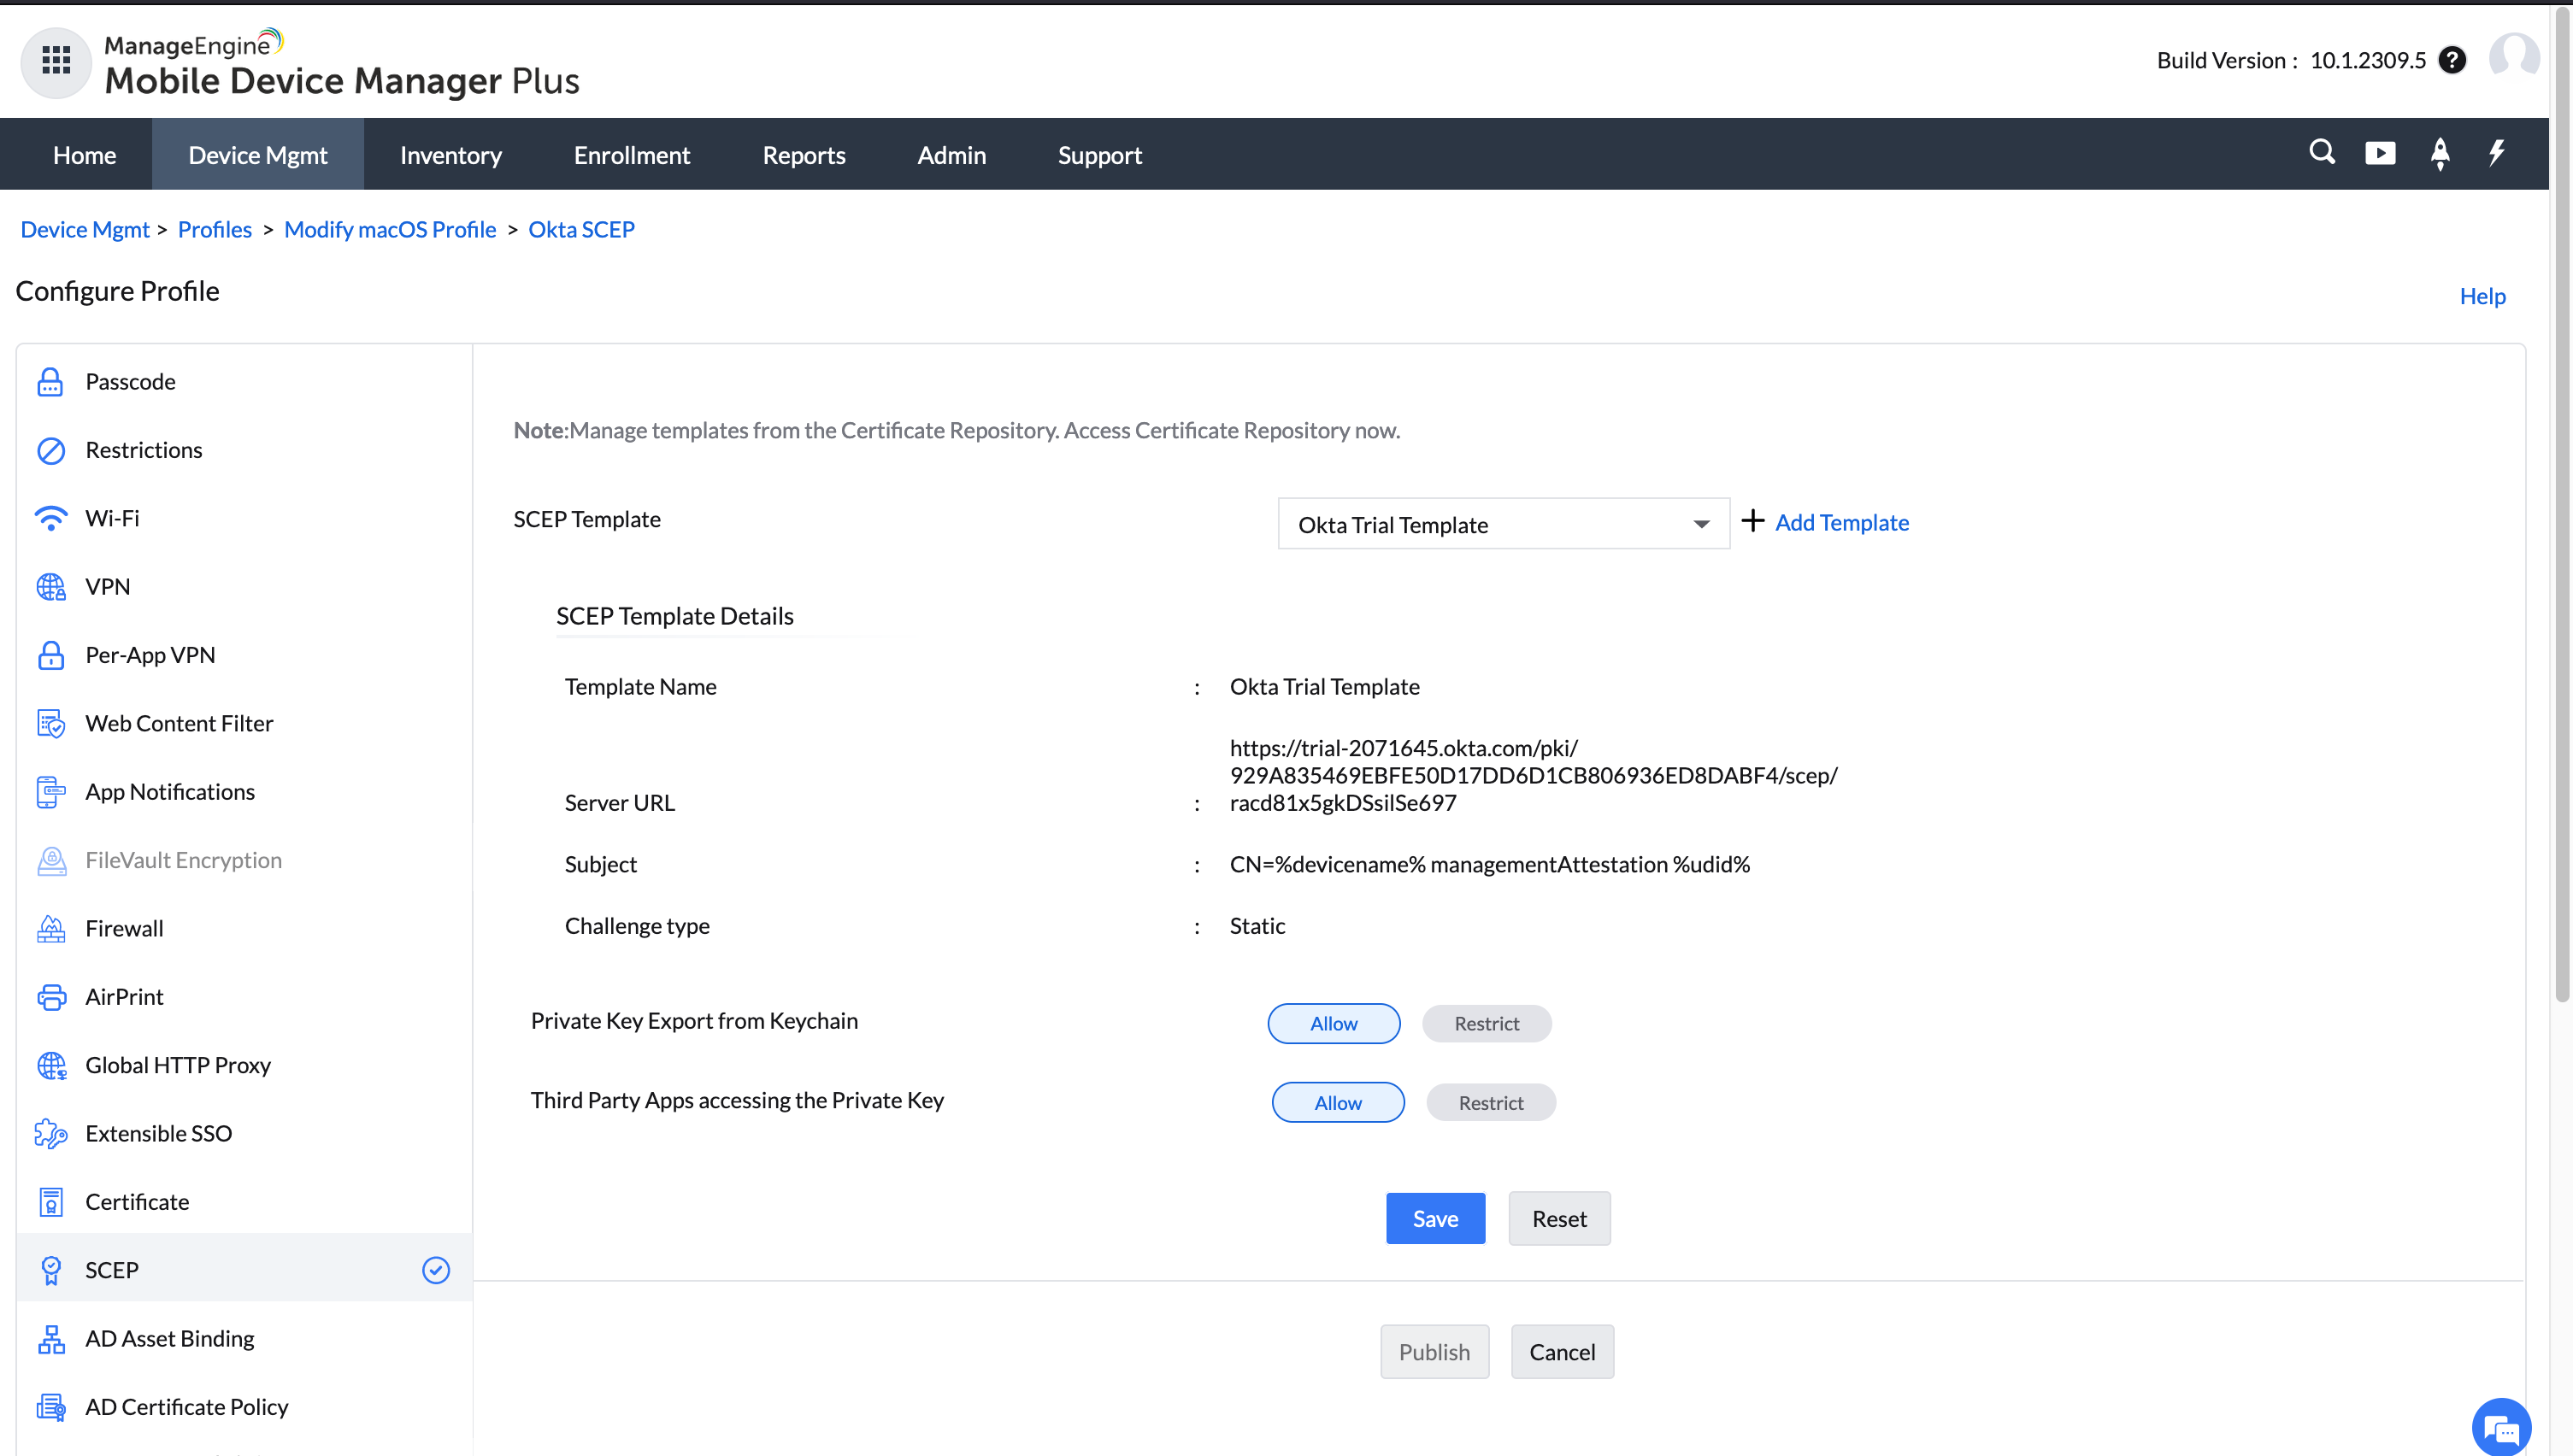2573x1456 pixels.
Task: Click the build version help icon
Action: coord(2452,60)
